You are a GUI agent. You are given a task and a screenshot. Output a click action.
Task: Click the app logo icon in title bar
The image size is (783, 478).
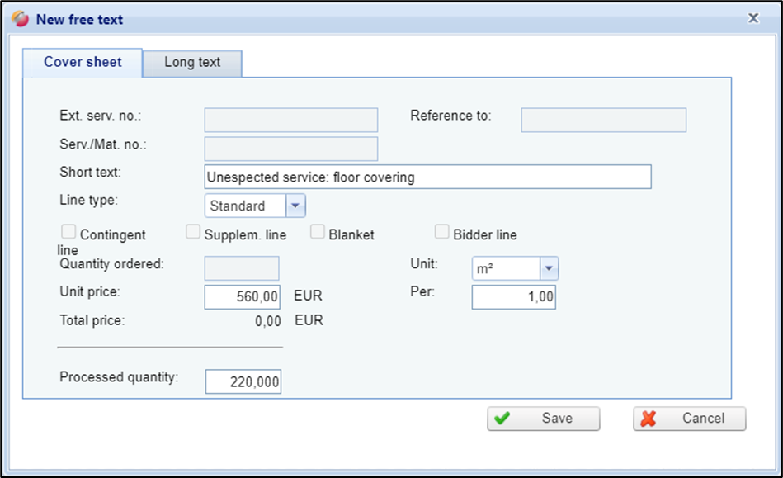click(21, 19)
